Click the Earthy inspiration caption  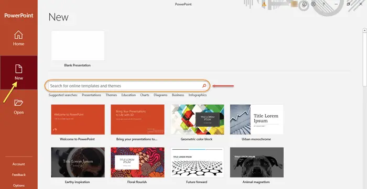(77, 182)
